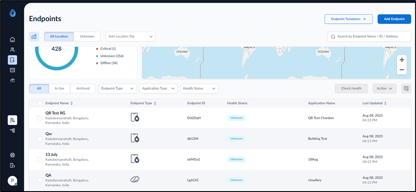Click Unknown status badge for QA
The width and height of the screenshot is (416, 192).
tap(236, 180)
